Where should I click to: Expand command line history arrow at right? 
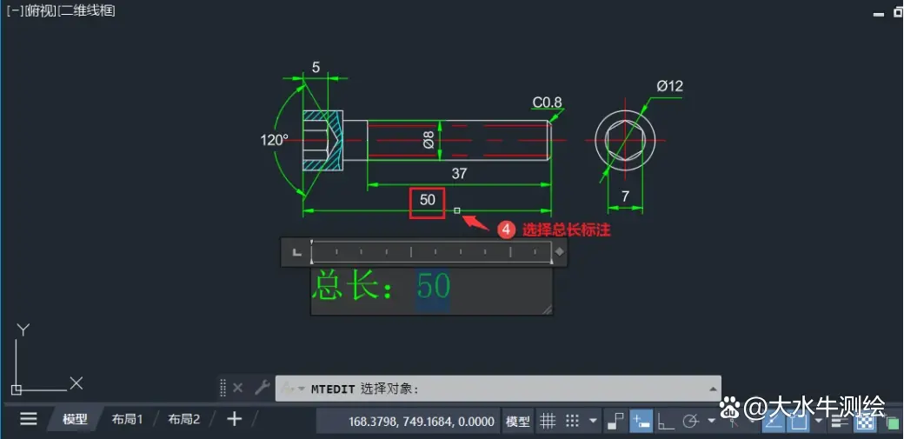pos(713,389)
